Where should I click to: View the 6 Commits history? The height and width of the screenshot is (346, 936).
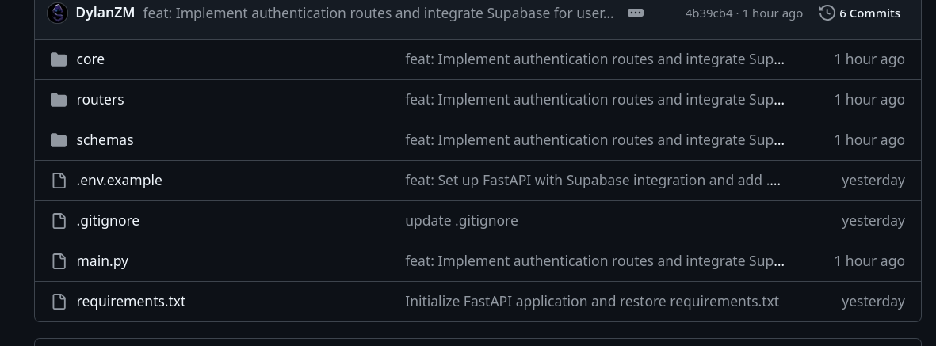click(869, 13)
